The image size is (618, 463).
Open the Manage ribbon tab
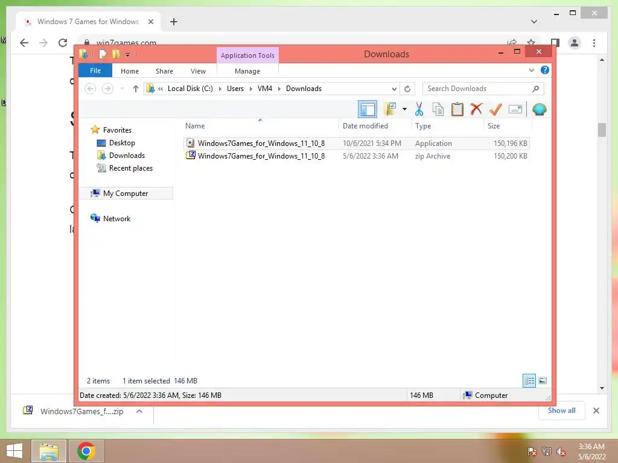[x=247, y=71]
